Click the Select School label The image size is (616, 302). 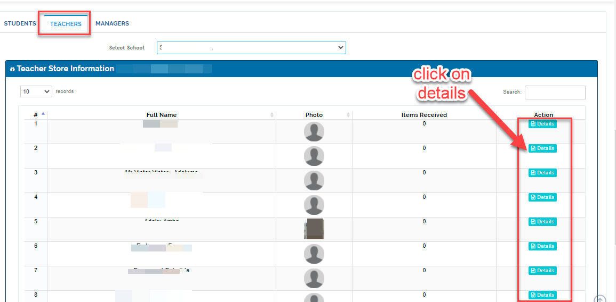click(127, 48)
